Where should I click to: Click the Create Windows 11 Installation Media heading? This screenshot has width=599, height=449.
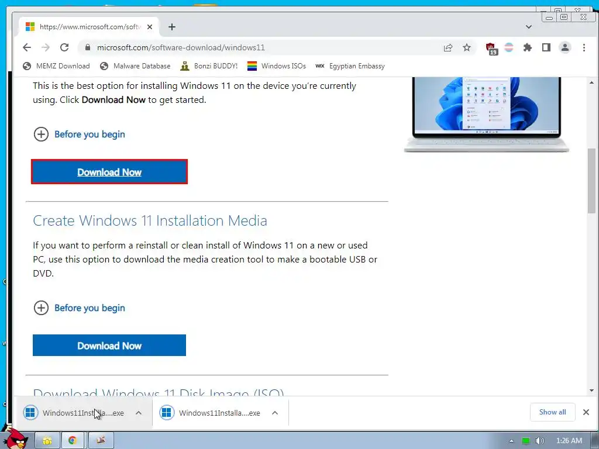coord(150,220)
